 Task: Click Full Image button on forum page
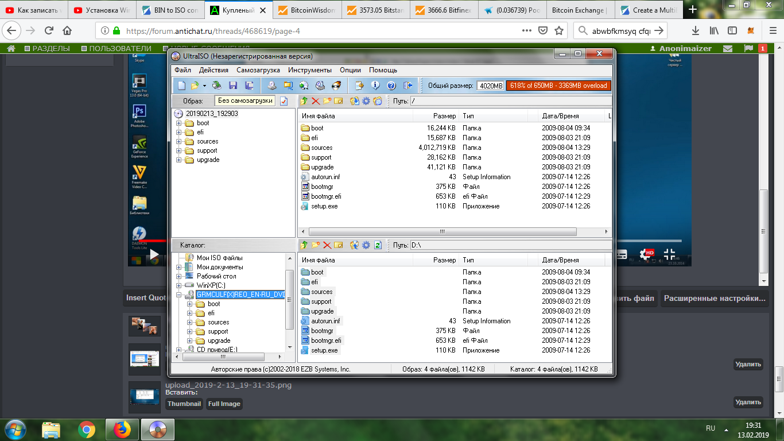pyautogui.click(x=224, y=404)
